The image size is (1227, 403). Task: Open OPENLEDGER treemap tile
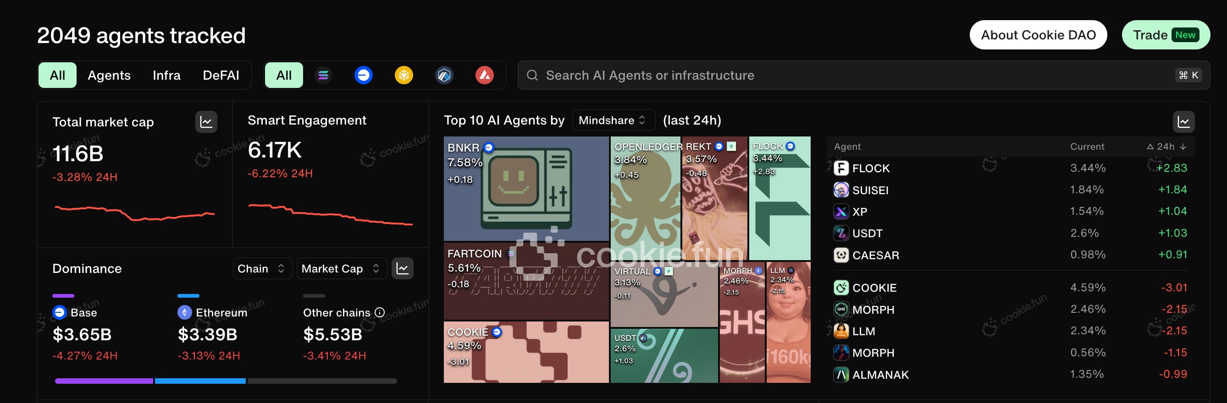point(646,198)
